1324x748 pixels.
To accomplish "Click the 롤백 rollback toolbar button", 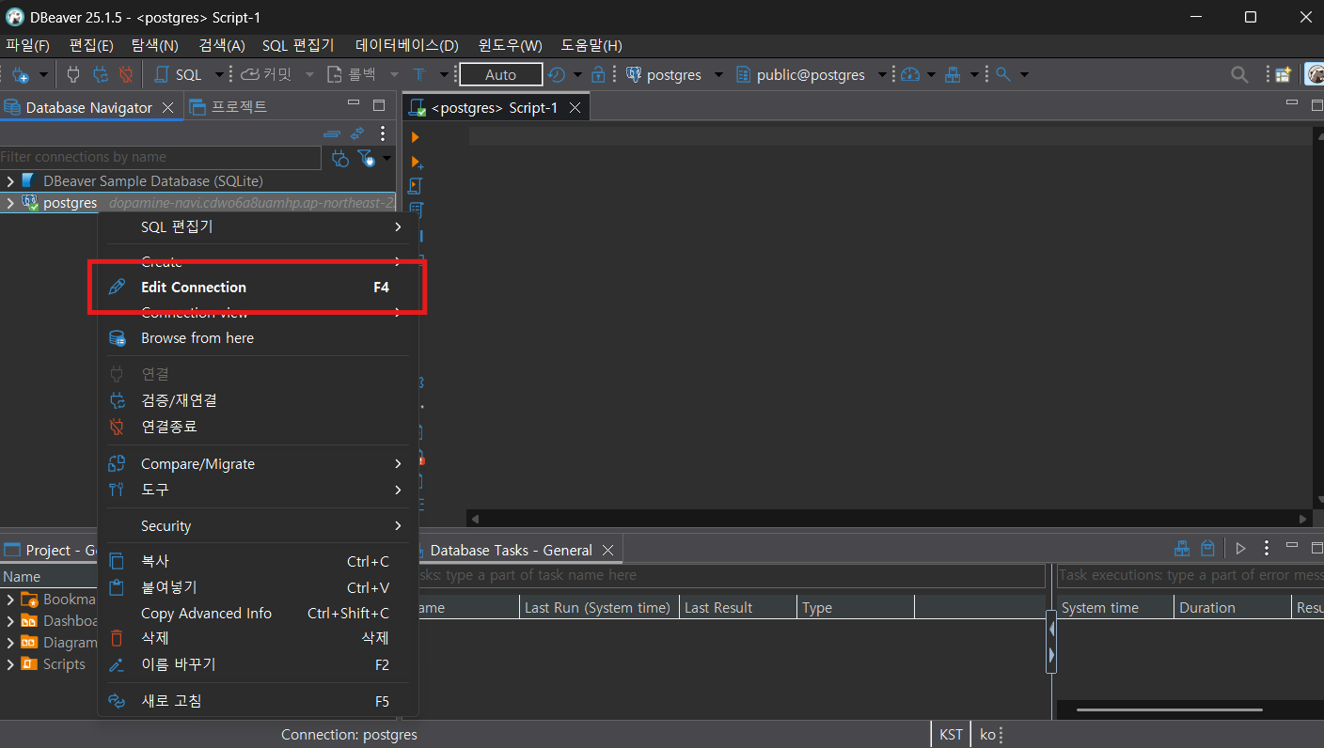I will pyautogui.click(x=352, y=74).
